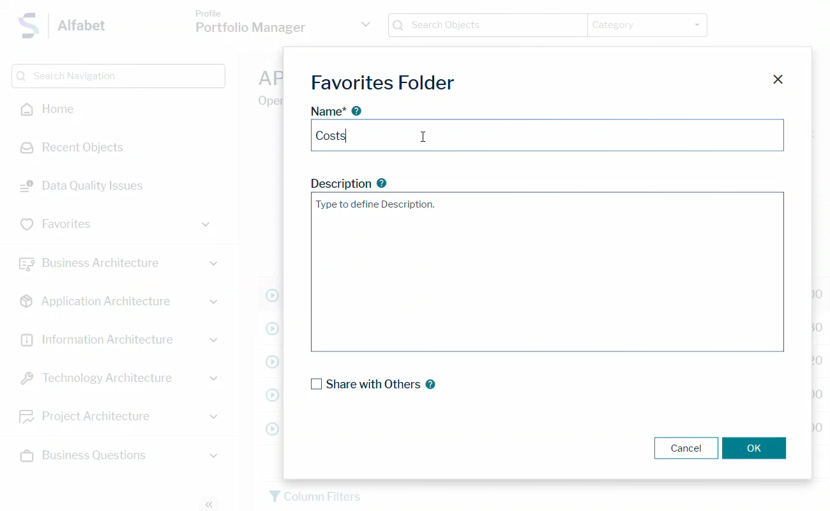Open the Column Filters funnel icon

pos(275,496)
